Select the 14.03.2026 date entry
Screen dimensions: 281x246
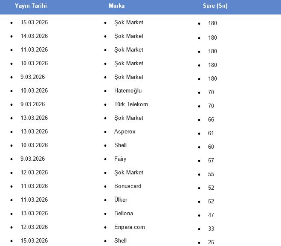[x=34, y=36]
